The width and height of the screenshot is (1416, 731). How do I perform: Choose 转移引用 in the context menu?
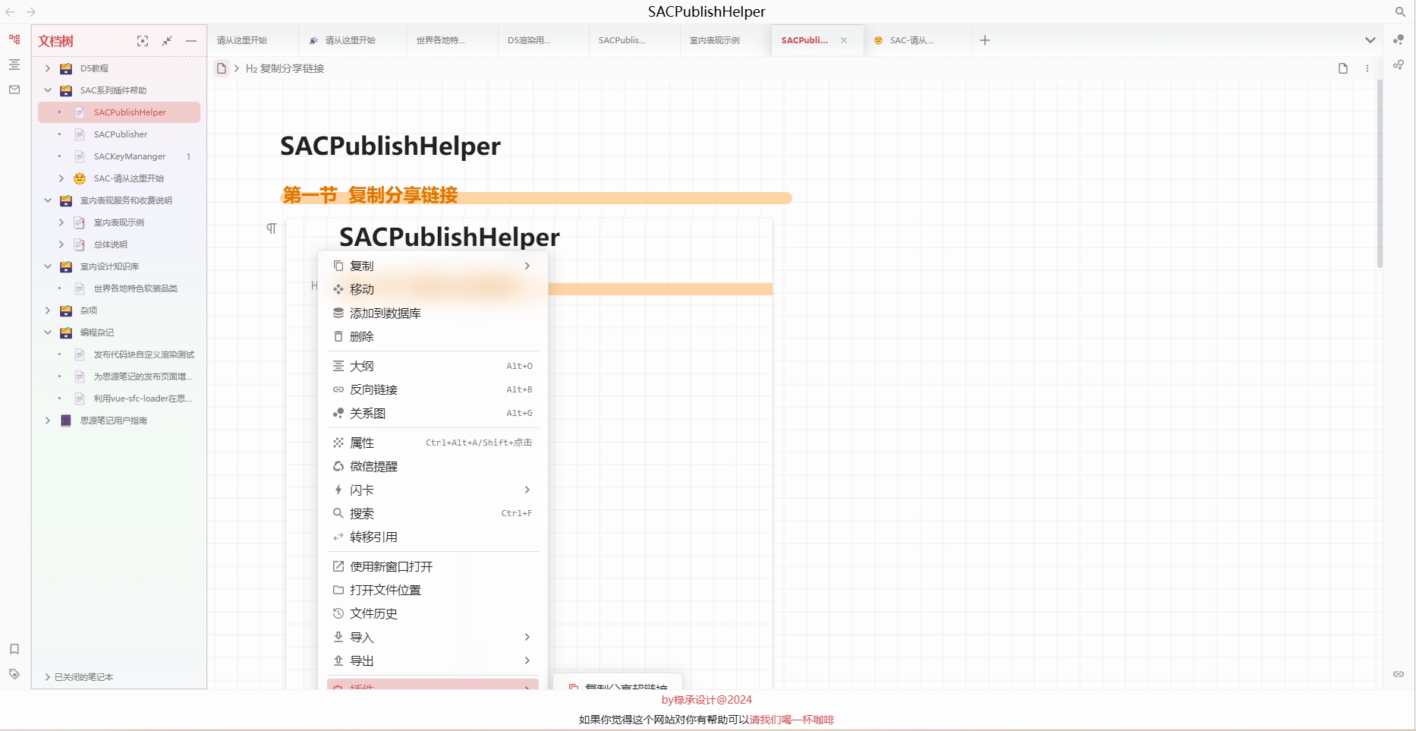pos(433,537)
